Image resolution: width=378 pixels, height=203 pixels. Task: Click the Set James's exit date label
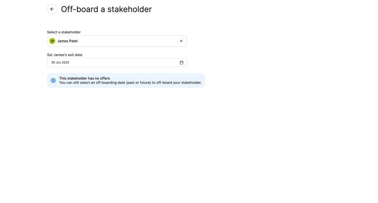coord(65,55)
